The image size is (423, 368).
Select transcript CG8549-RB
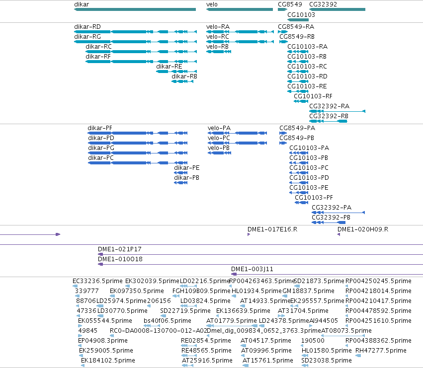283,42
